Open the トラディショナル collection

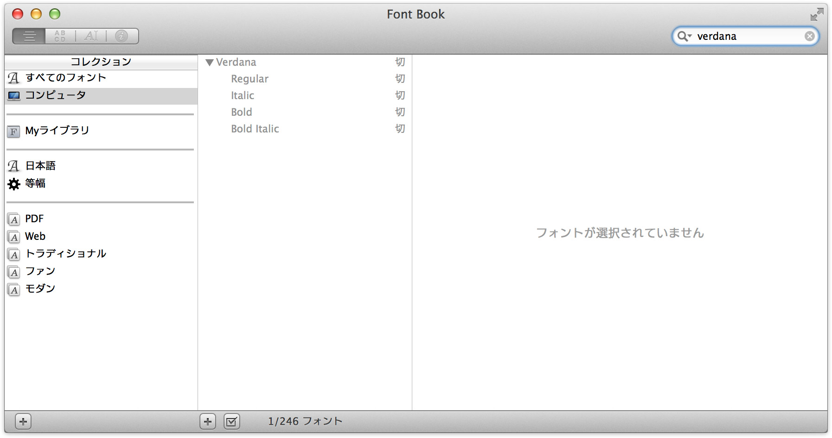101,254
